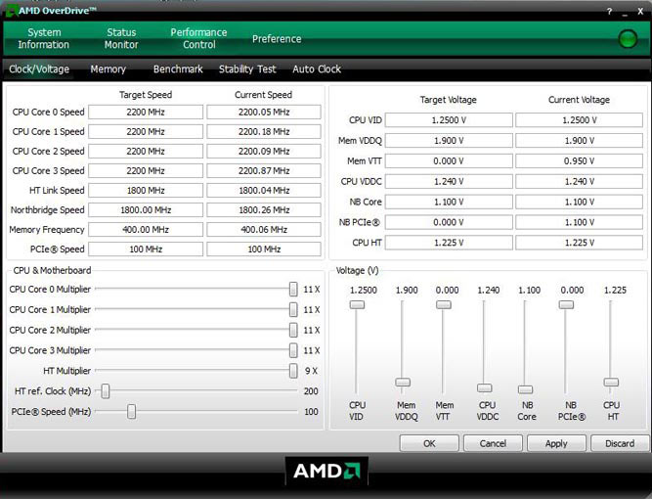Adjust the CPU Core 0 Multiplier slider
Viewport: 652px width, 499px height.
[293, 289]
